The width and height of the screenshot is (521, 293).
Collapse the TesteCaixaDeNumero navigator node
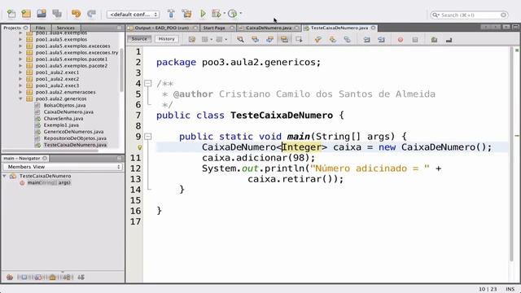coord(5,176)
